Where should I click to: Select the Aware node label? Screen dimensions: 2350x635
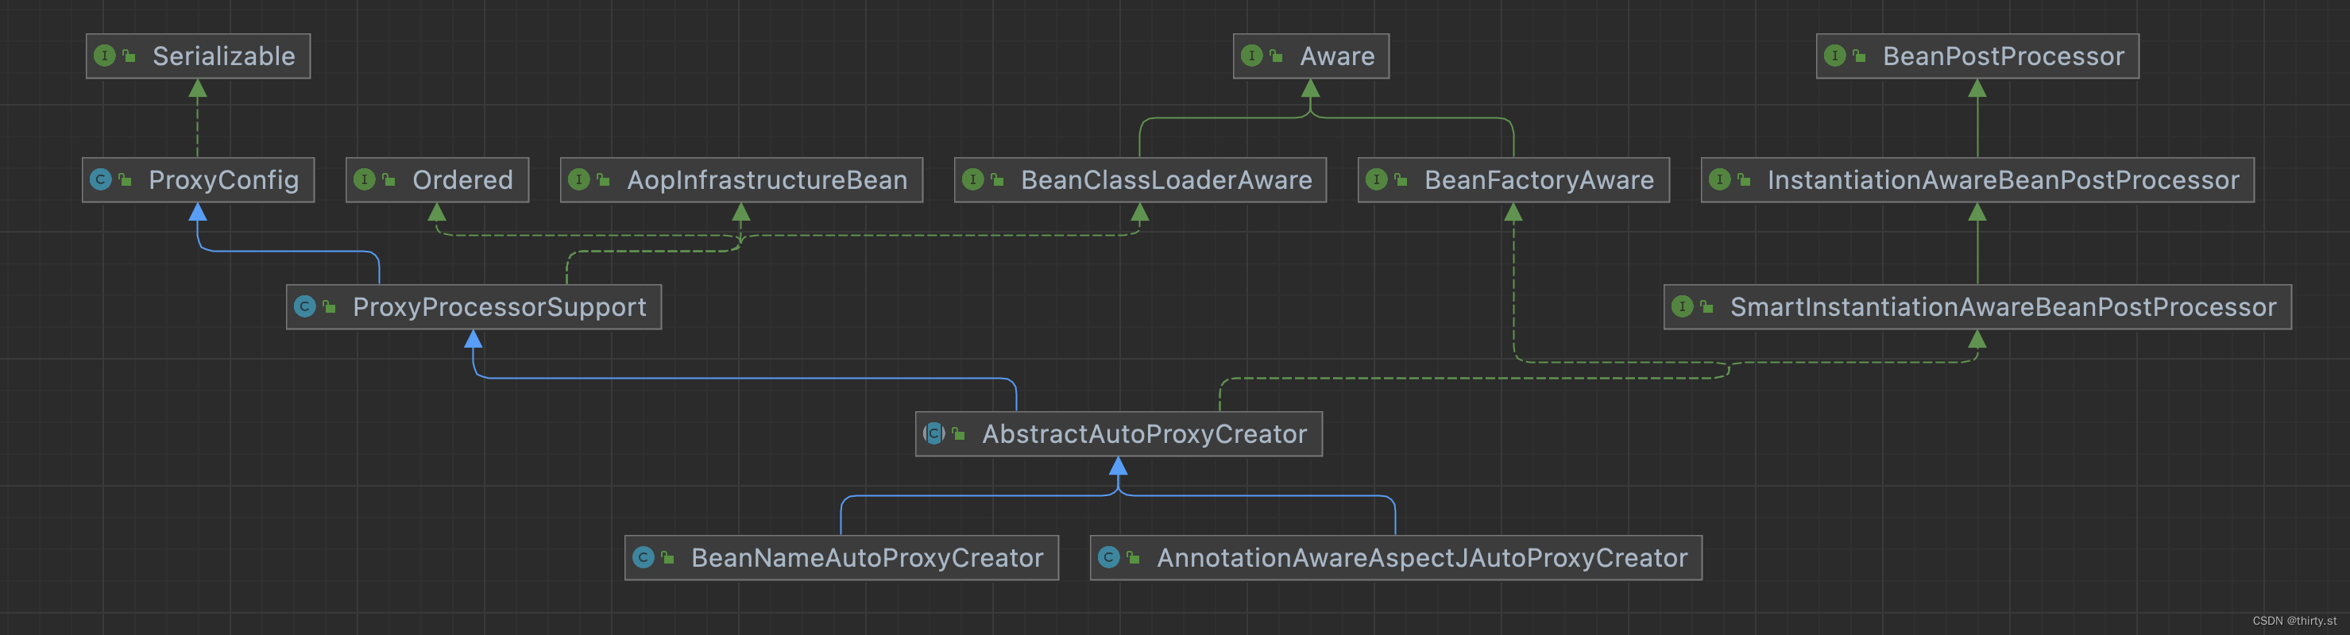tap(1337, 56)
